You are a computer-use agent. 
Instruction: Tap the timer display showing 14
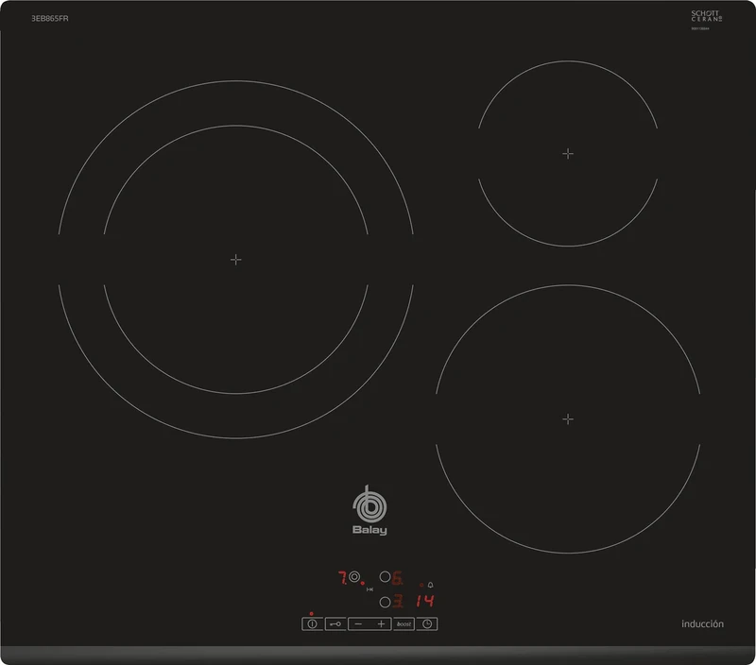tap(426, 599)
